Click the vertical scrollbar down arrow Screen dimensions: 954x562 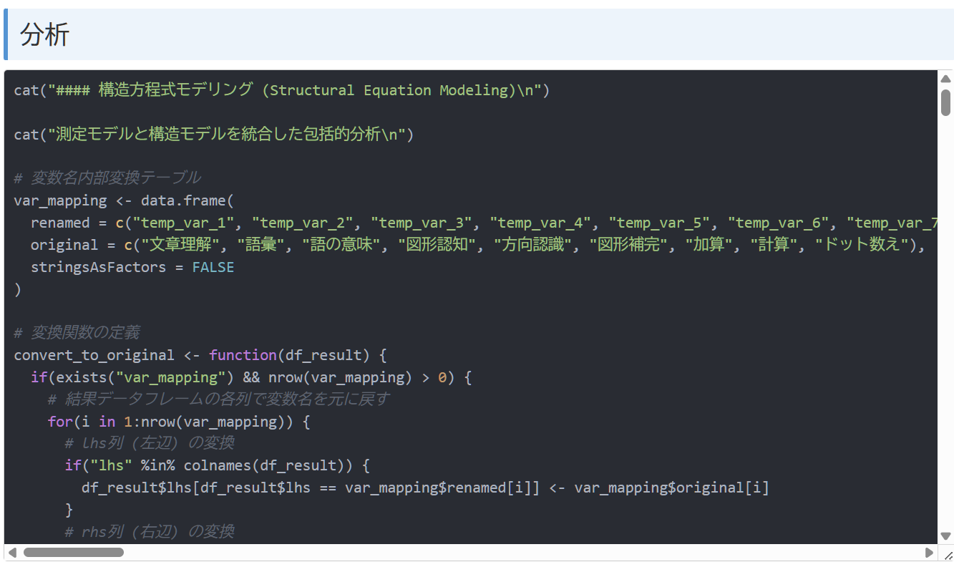coord(945,536)
